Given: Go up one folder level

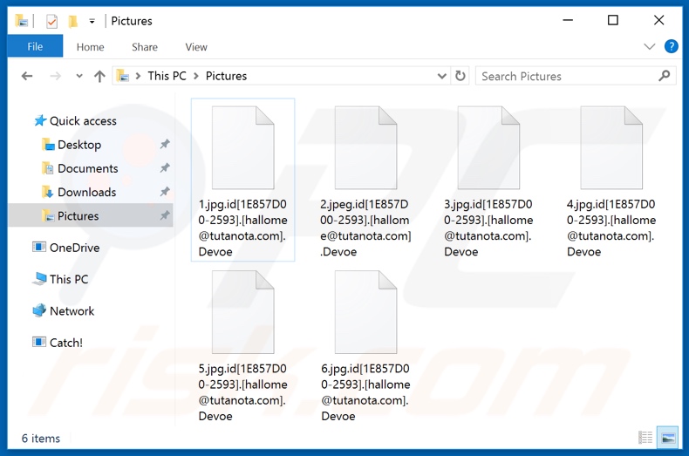Looking at the screenshot, I should [99, 77].
